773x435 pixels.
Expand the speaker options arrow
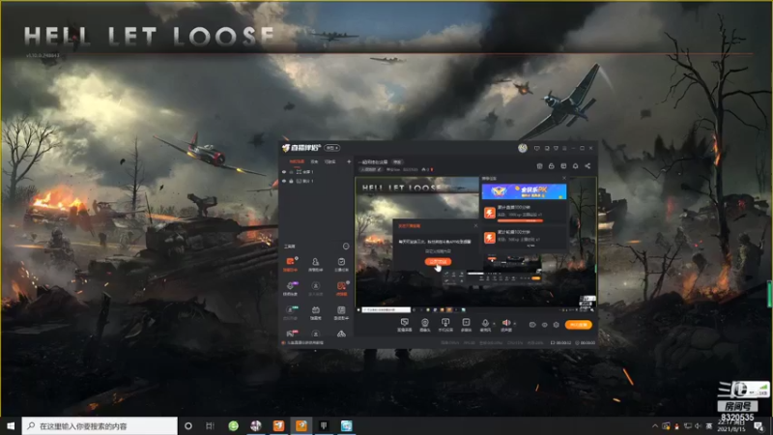(x=515, y=324)
